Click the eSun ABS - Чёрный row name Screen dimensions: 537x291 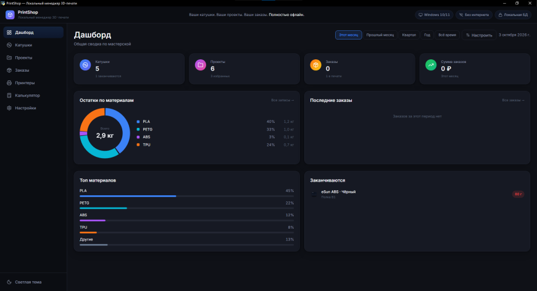338,192
